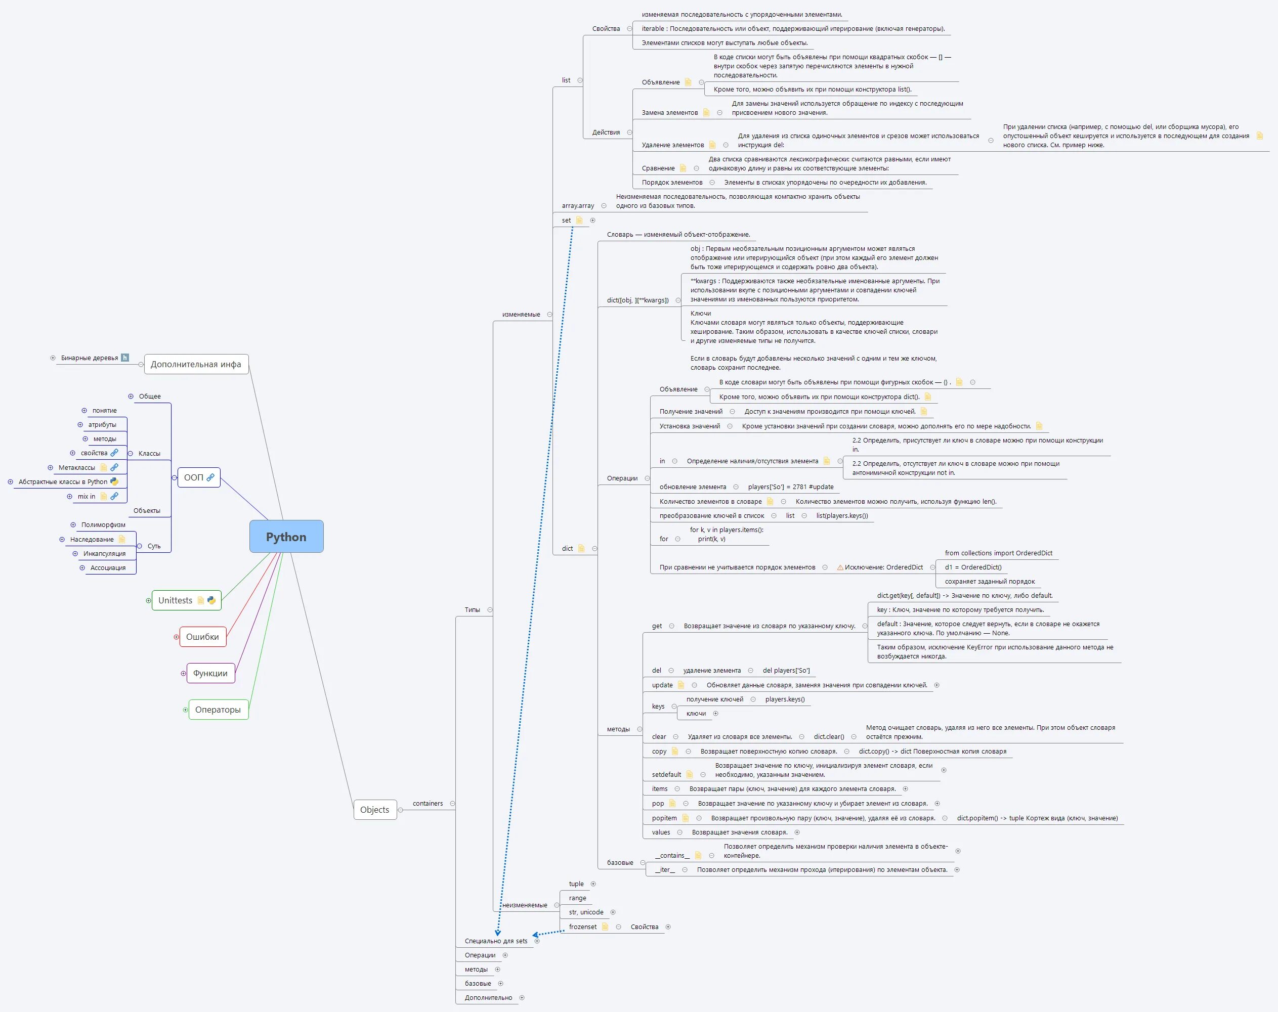Screen dimensions: 1278x1012
Task: Open the note icon beside setdefault
Action: [x=690, y=774]
